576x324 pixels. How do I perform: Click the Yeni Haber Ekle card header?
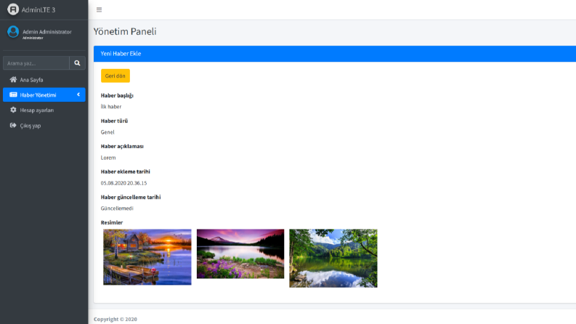[x=335, y=54]
